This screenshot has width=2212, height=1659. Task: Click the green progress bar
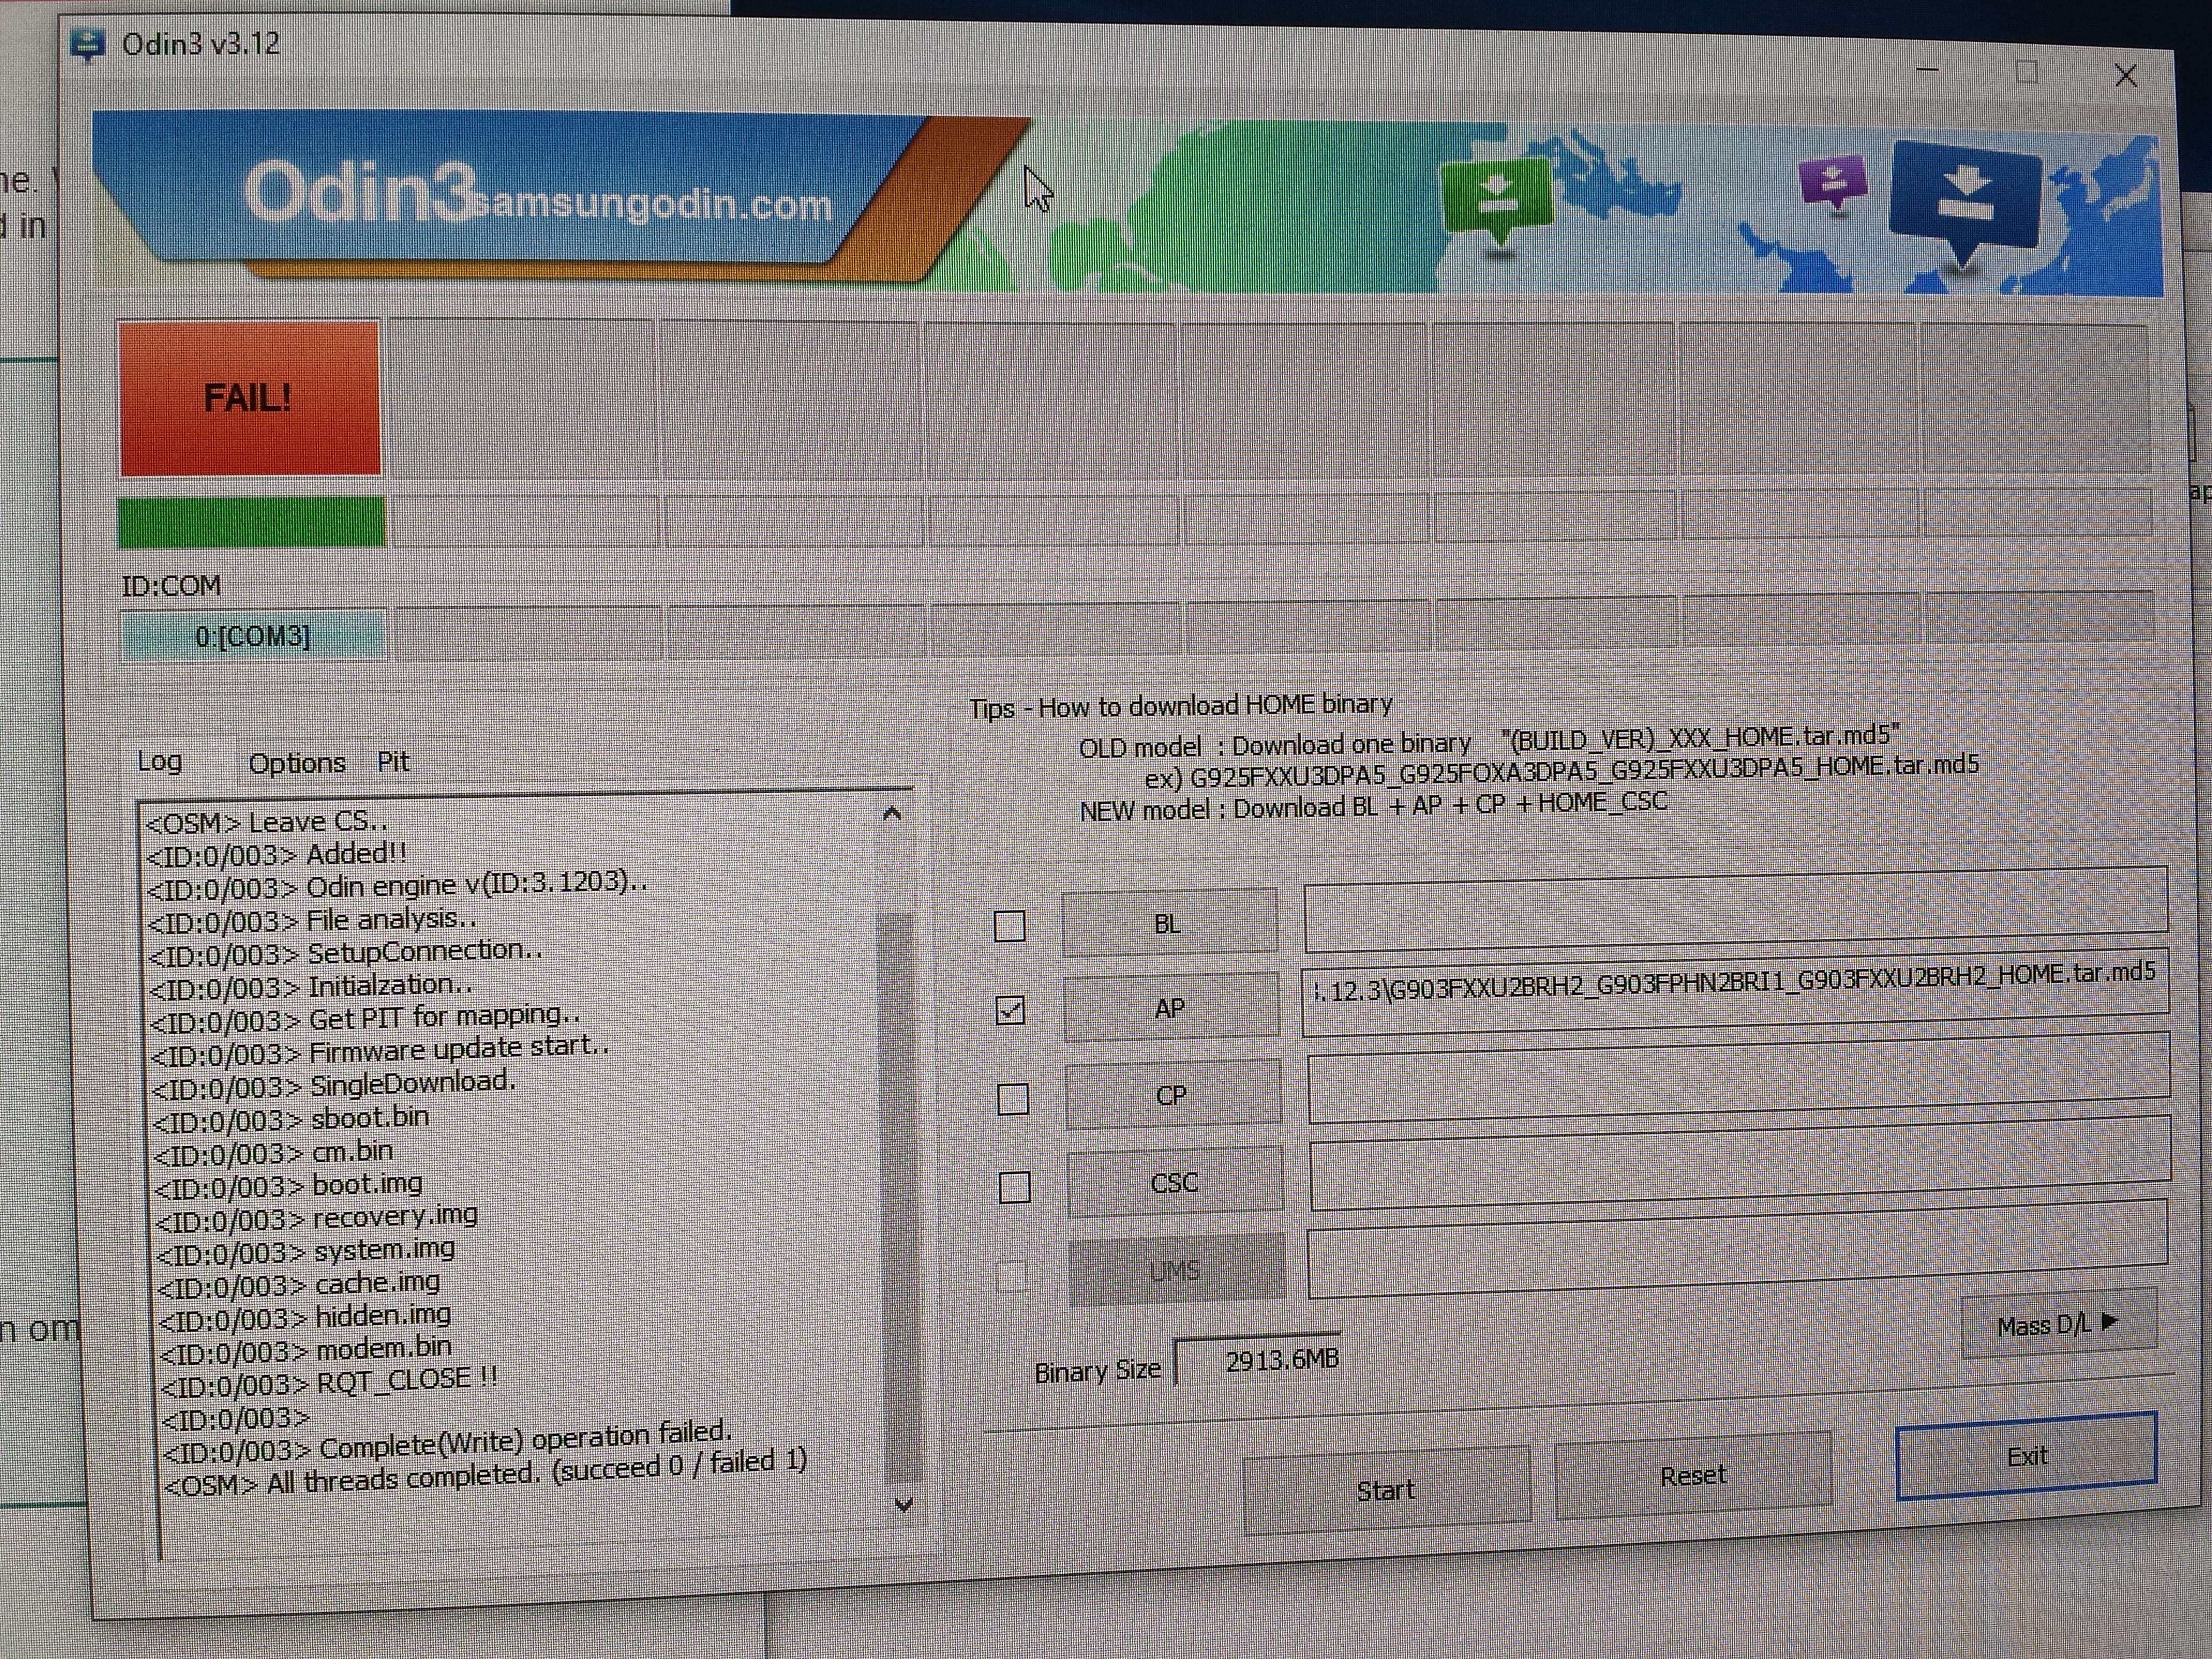[x=251, y=522]
